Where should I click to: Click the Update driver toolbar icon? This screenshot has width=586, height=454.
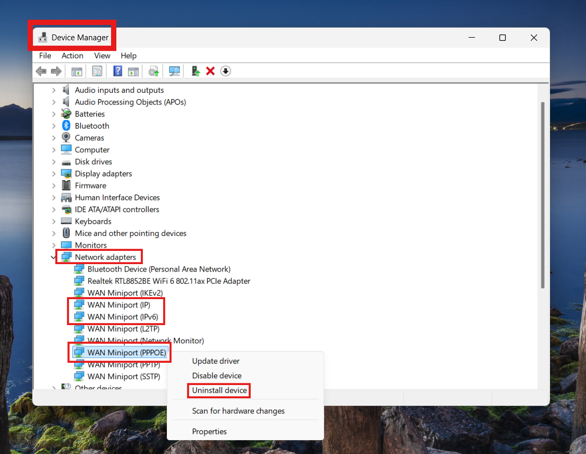tap(154, 71)
